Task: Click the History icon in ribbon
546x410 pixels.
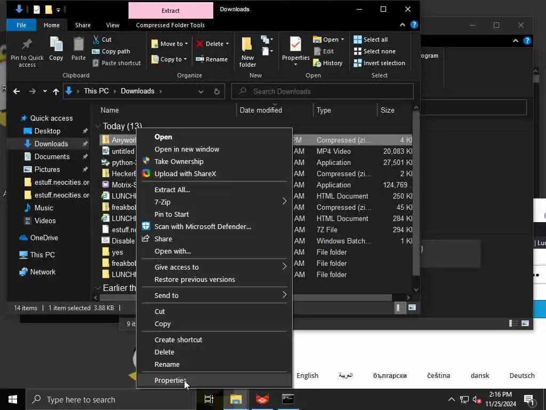Action: [x=317, y=63]
